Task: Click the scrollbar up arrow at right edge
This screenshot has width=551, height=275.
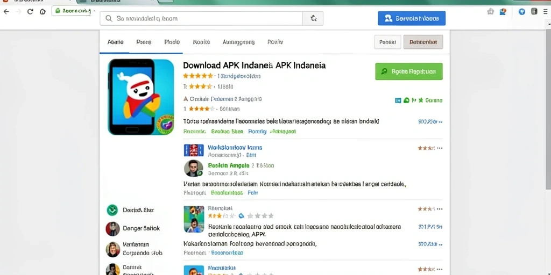Action: (x=548, y=25)
